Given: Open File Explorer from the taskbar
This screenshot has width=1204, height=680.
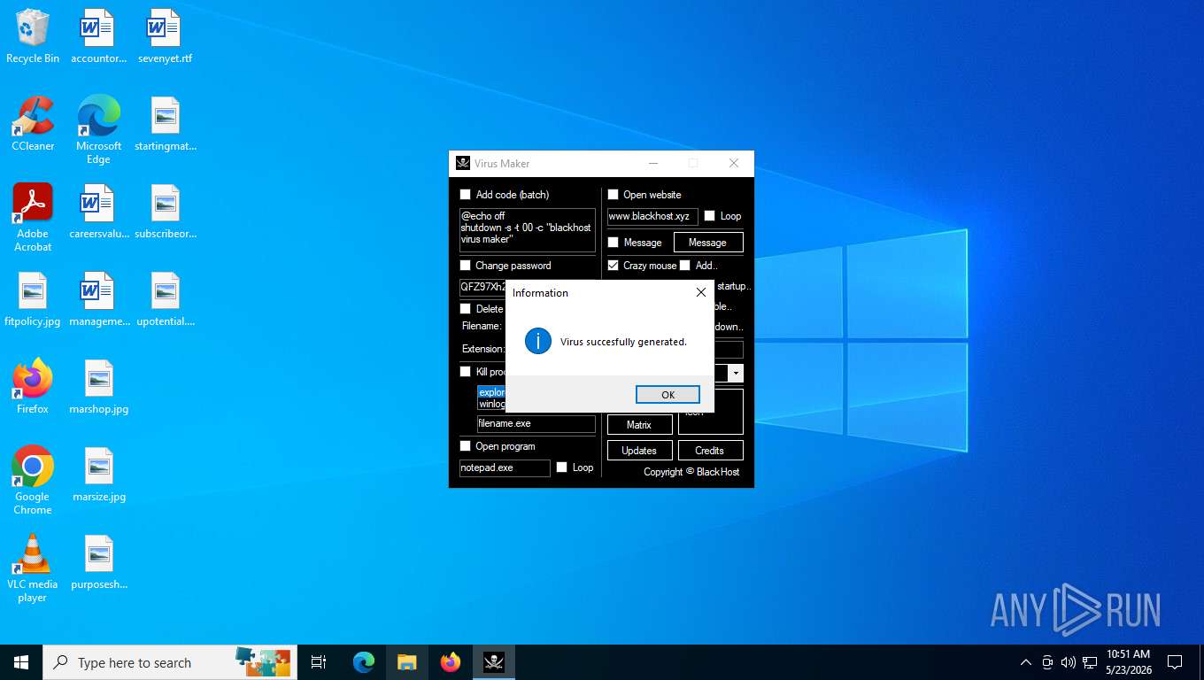Looking at the screenshot, I should pos(407,662).
